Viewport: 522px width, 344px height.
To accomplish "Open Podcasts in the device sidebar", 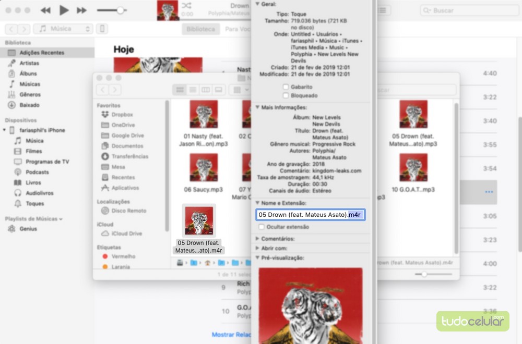I will tap(37, 172).
